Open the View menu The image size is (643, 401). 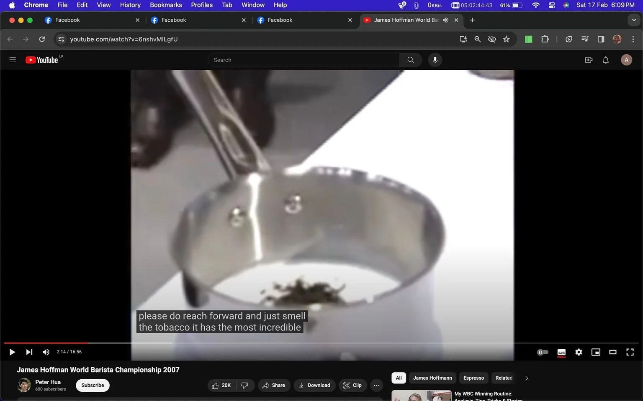(103, 5)
